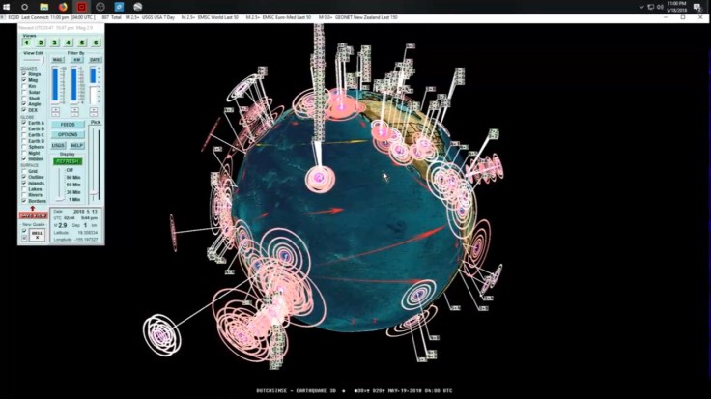This screenshot has height=399, width=711.
Task: Select view preset 1 button
Action: [x=27, y=43]
